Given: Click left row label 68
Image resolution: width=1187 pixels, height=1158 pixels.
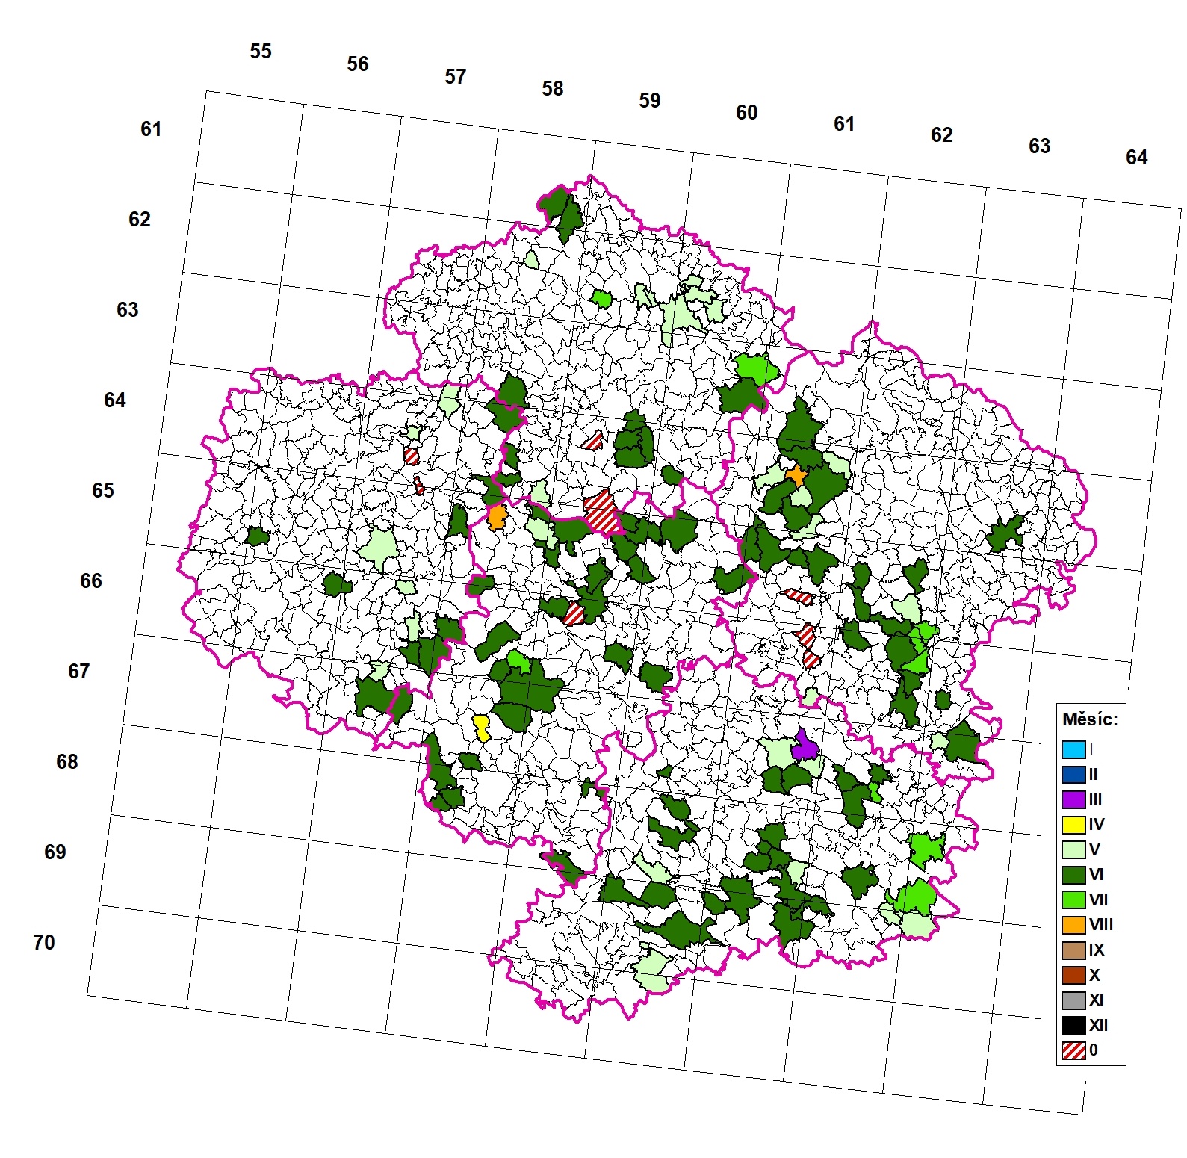Looking at the screenshot, I should [67, 762].
